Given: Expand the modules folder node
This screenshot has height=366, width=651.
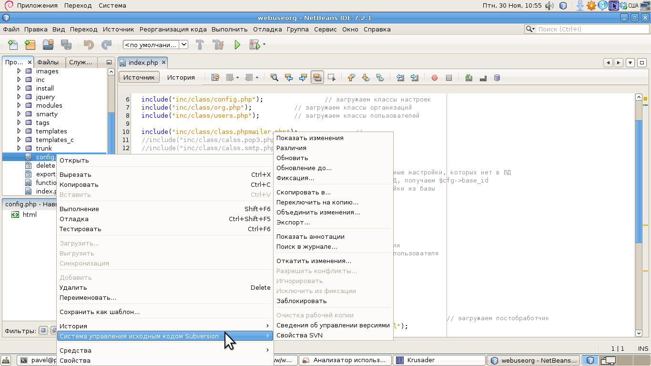Looking at the screenshot, I should 19,105.
